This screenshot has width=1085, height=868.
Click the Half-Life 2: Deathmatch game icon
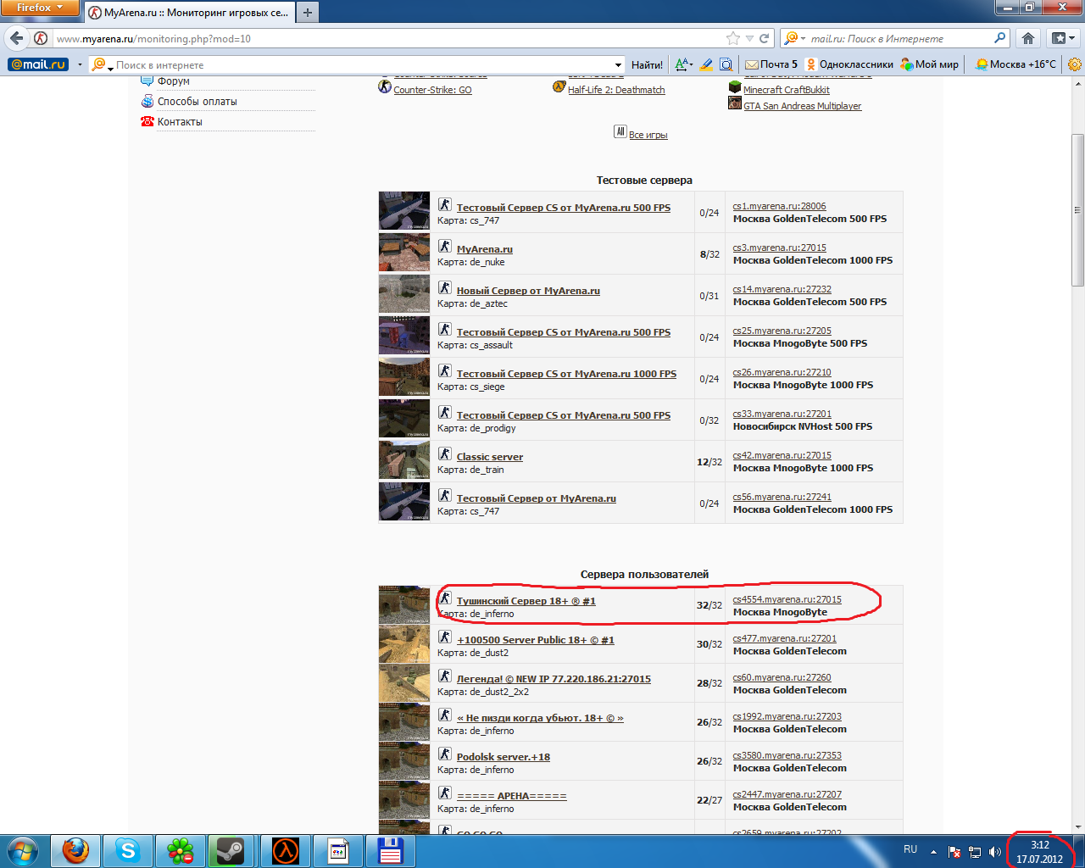[559, 86]
